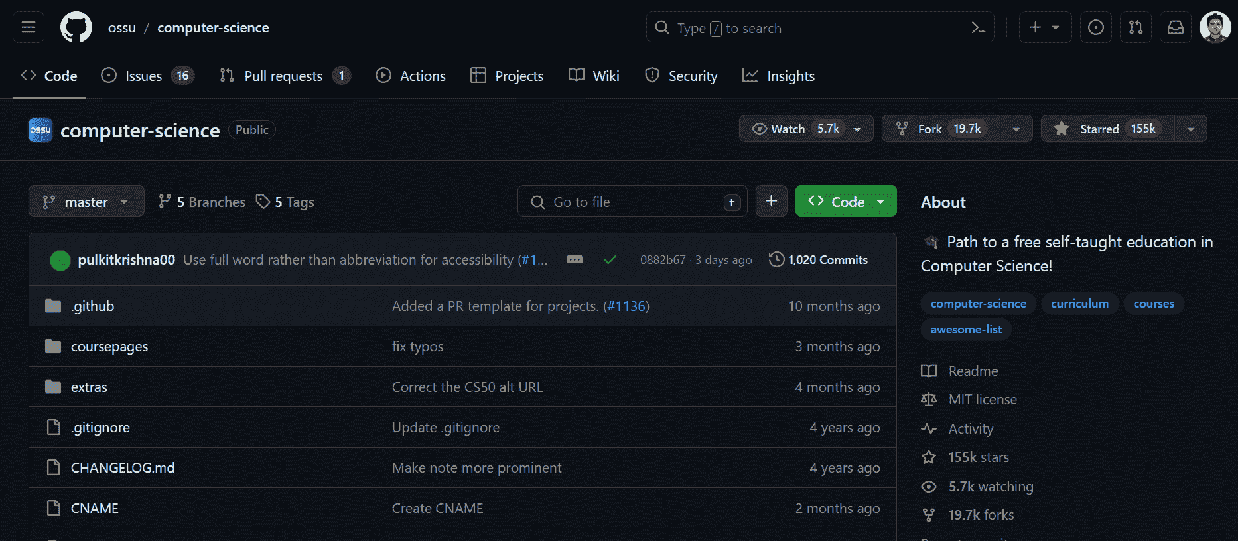1238x541 pixels.
Task: Open the 5.7k watching link
Action: (977, 487)
